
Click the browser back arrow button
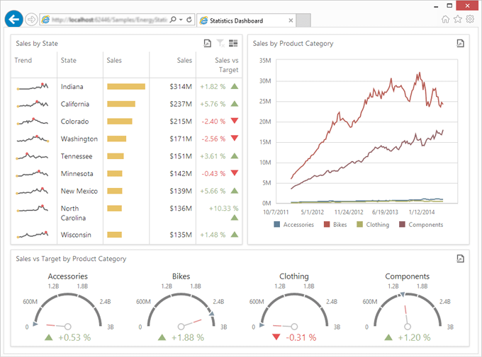[13, 19]
